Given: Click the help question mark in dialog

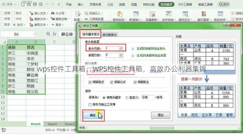Looking at the screenshot, I should click(226, 25).
